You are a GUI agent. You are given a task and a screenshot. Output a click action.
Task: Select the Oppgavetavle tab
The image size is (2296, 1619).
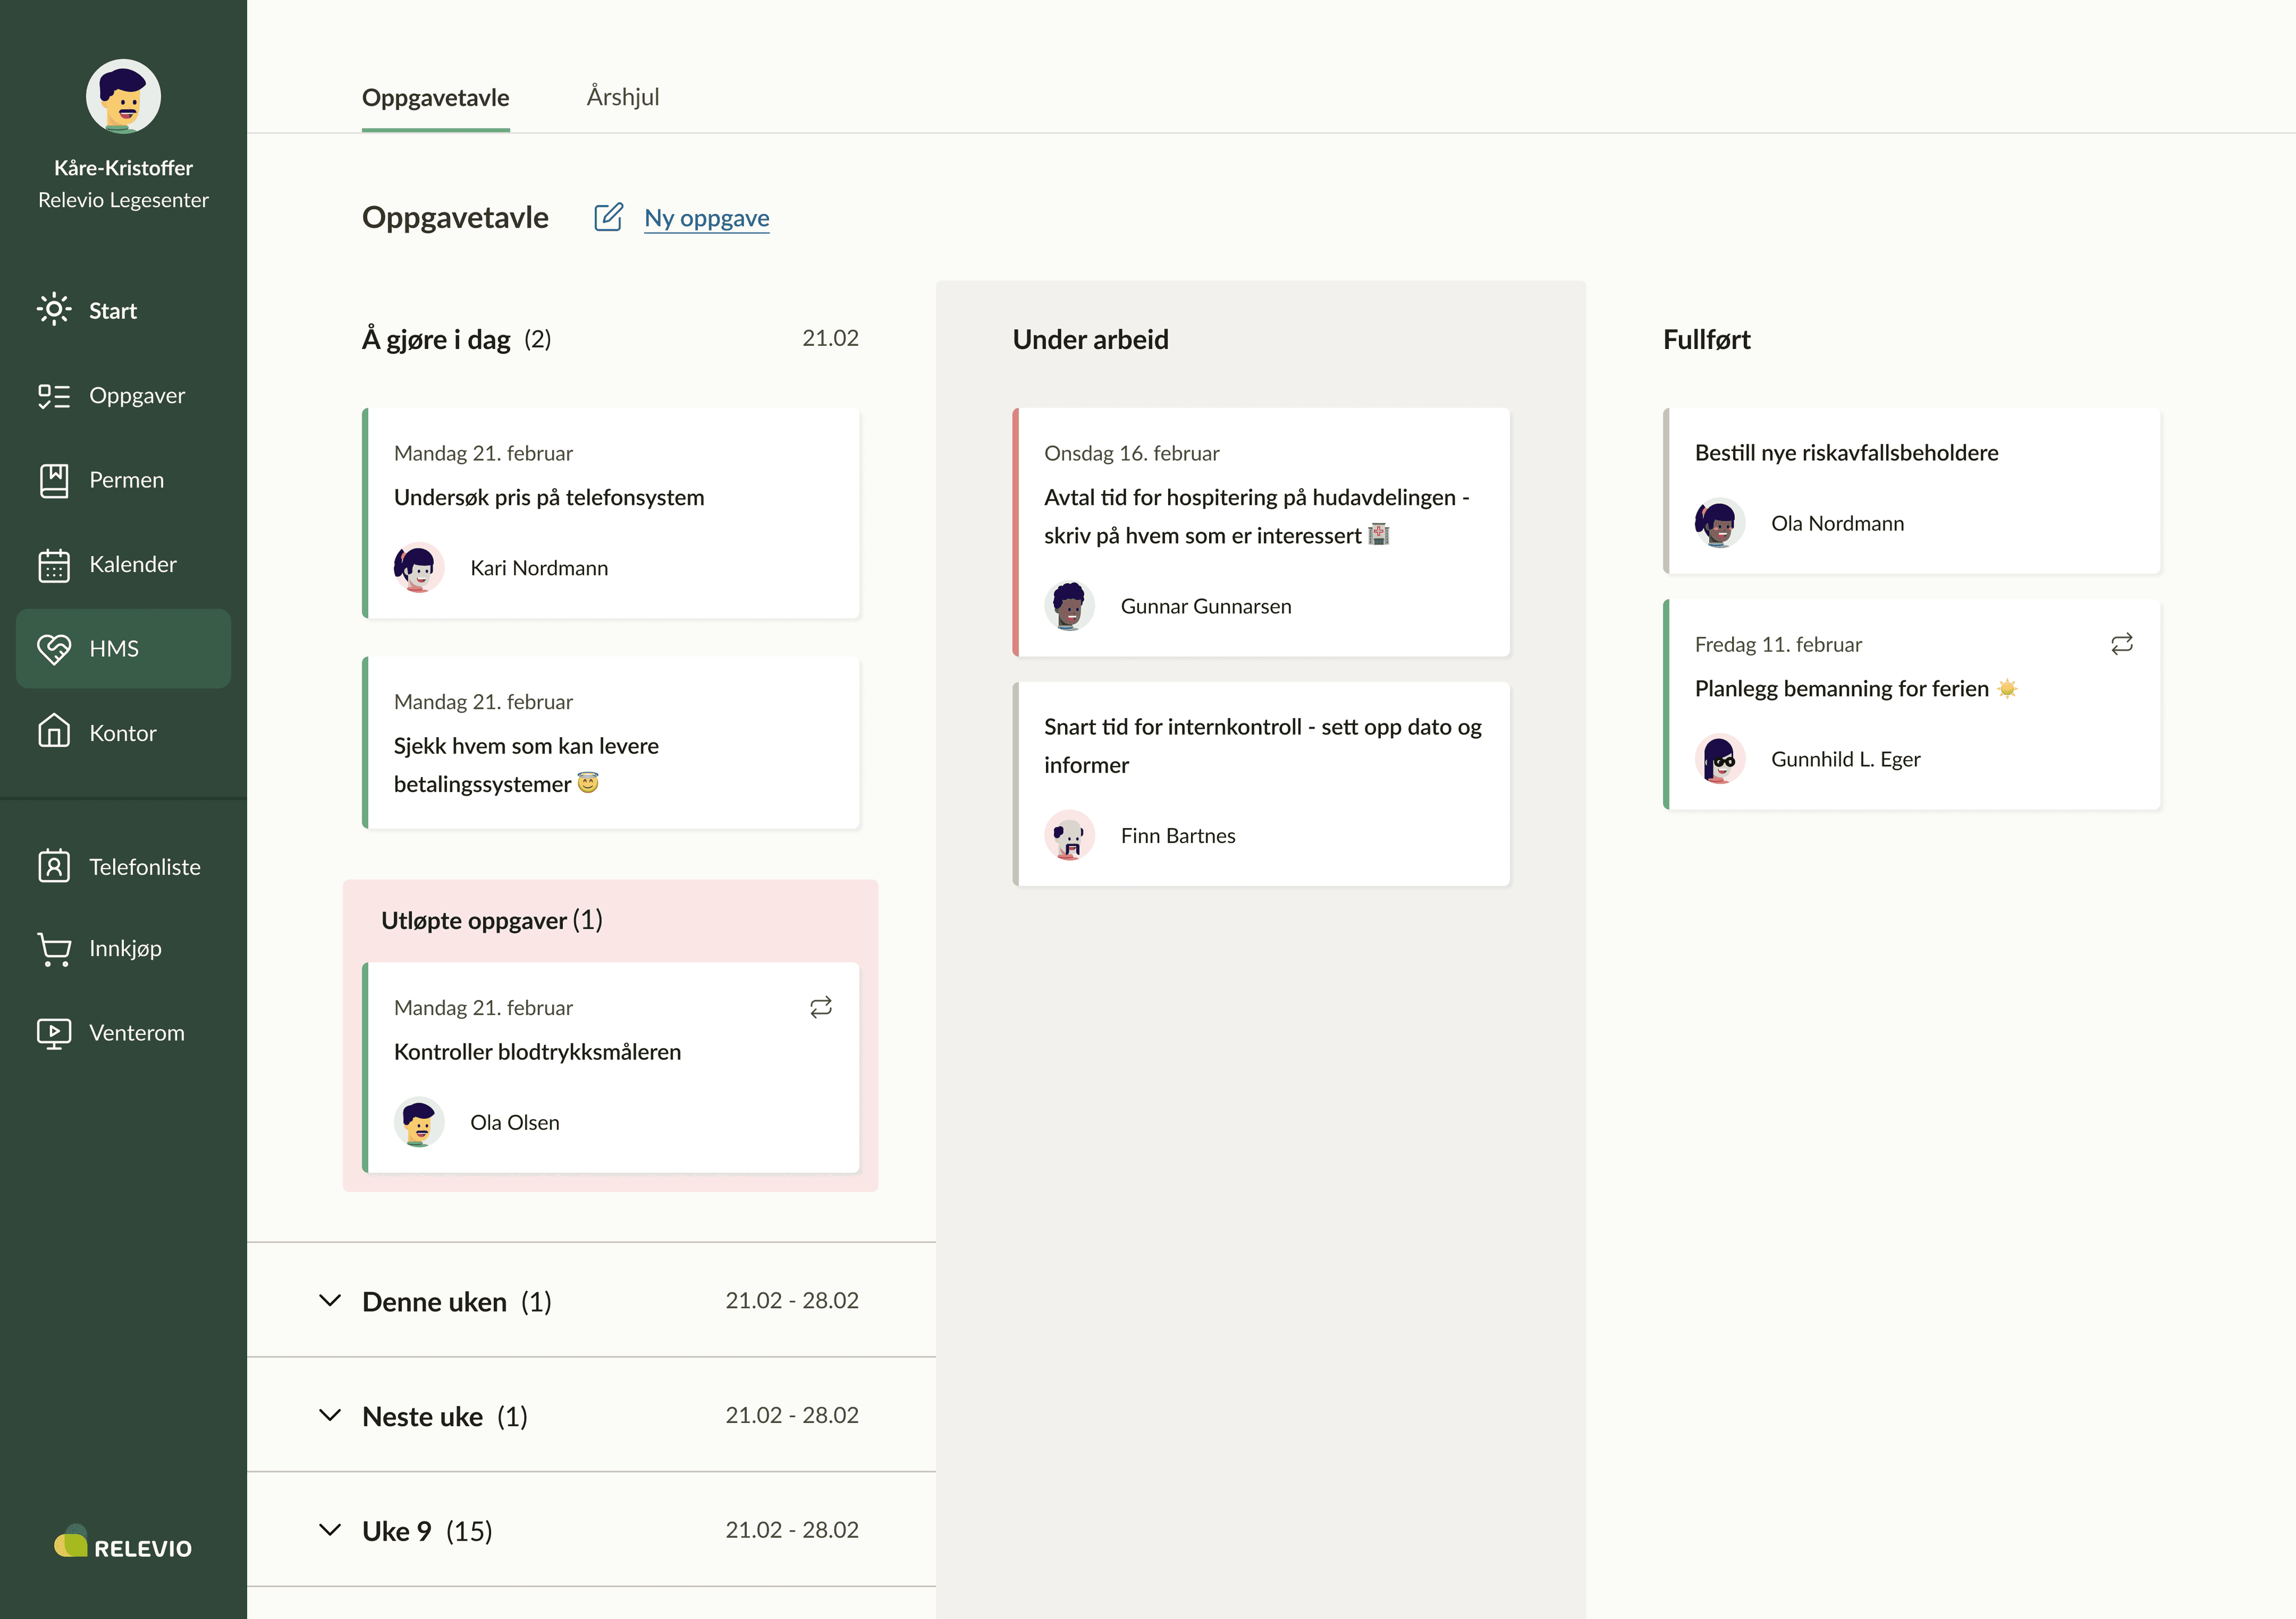point(435,97)
